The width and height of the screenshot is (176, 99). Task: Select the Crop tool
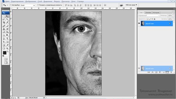click(4, 23)
